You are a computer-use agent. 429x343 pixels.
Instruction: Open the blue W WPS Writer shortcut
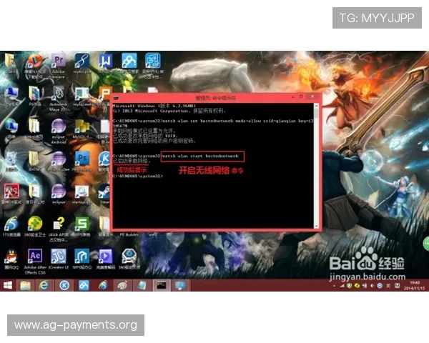pos(106,61)
